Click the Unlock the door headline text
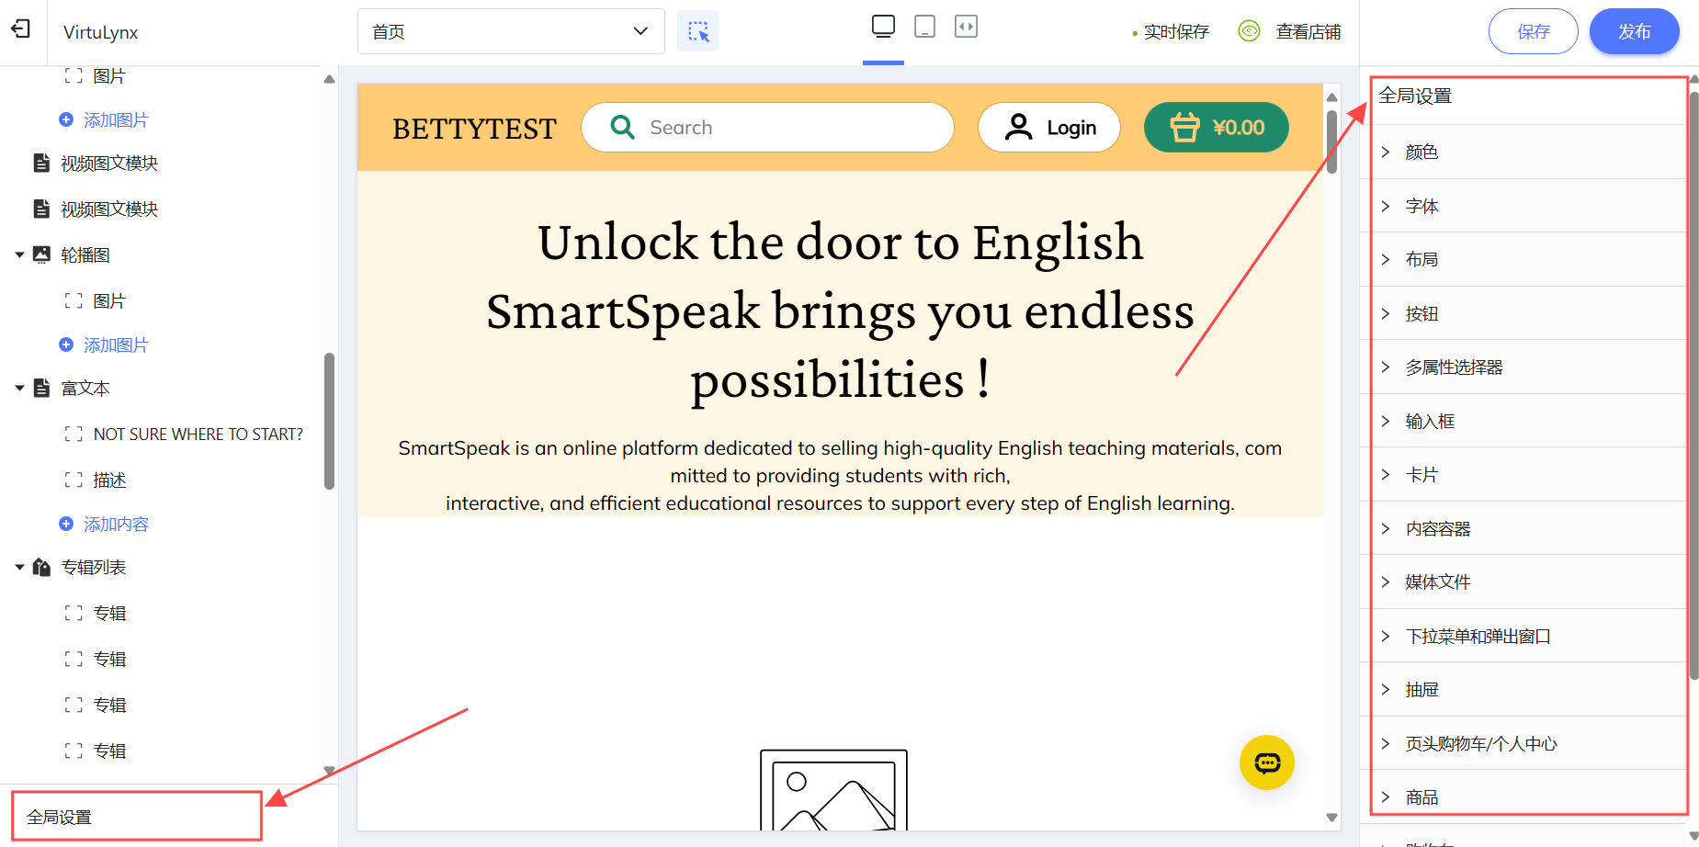The image size is (1699, 847). pyautogui.click(x=840, y=311)
